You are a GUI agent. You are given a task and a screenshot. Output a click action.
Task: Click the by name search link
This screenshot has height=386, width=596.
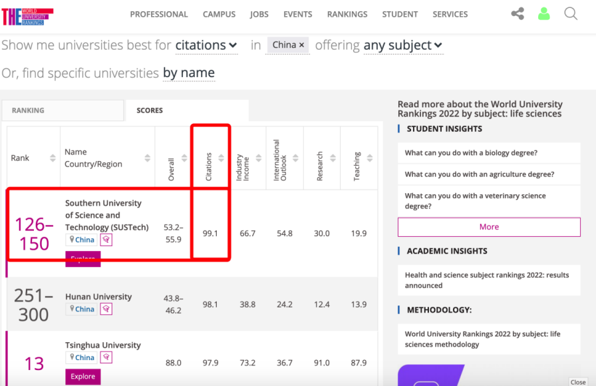[x=189, y=73]
